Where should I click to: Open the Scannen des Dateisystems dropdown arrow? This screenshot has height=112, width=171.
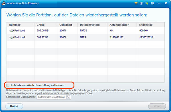(68, 97)
